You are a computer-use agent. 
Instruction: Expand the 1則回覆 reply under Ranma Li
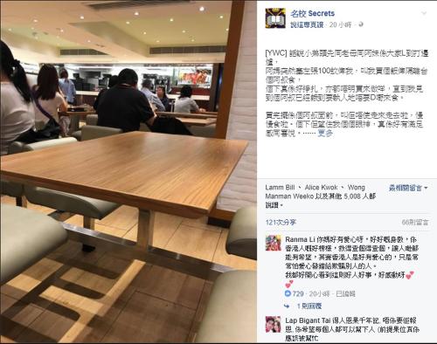coord(309,306)
